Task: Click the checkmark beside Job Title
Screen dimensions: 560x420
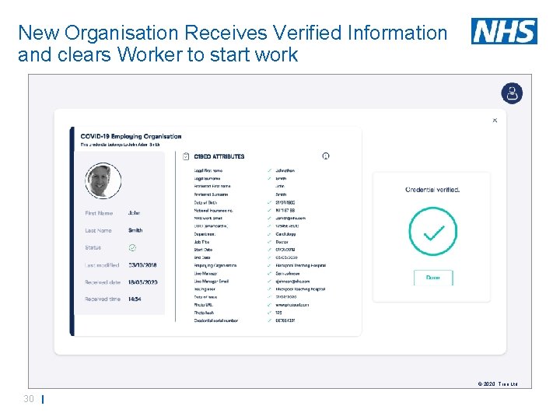Action: point(269,242)
